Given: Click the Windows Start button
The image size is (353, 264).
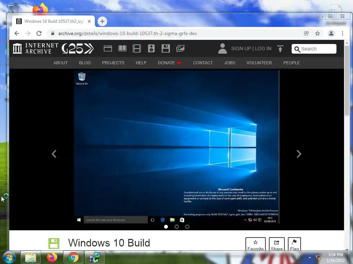Looking at the screenshot, I should click(9, 257).
